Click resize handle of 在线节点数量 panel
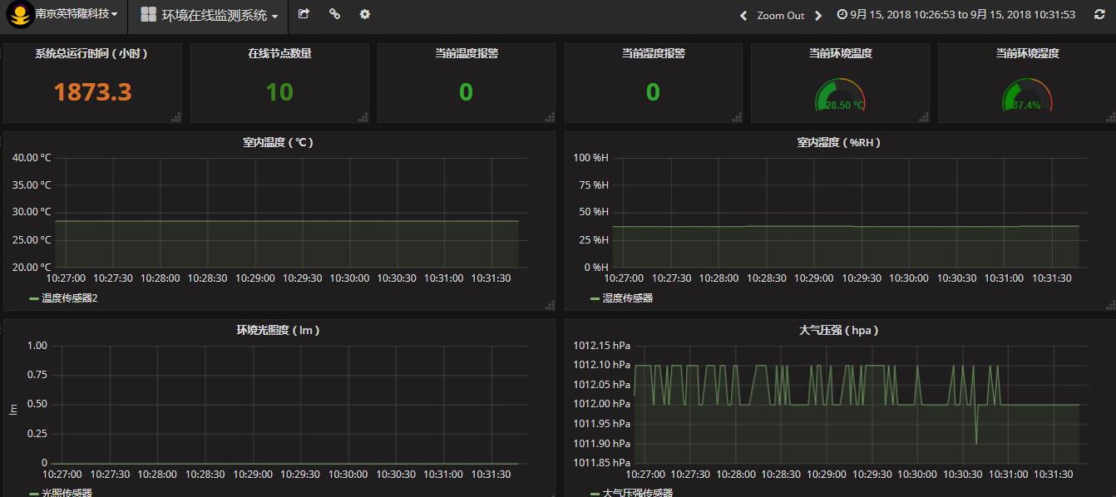This screenshot has height=497, width=1116. click(x=363, y=117)
